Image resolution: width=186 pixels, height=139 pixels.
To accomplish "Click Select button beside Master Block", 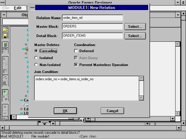I will [135, 27].
